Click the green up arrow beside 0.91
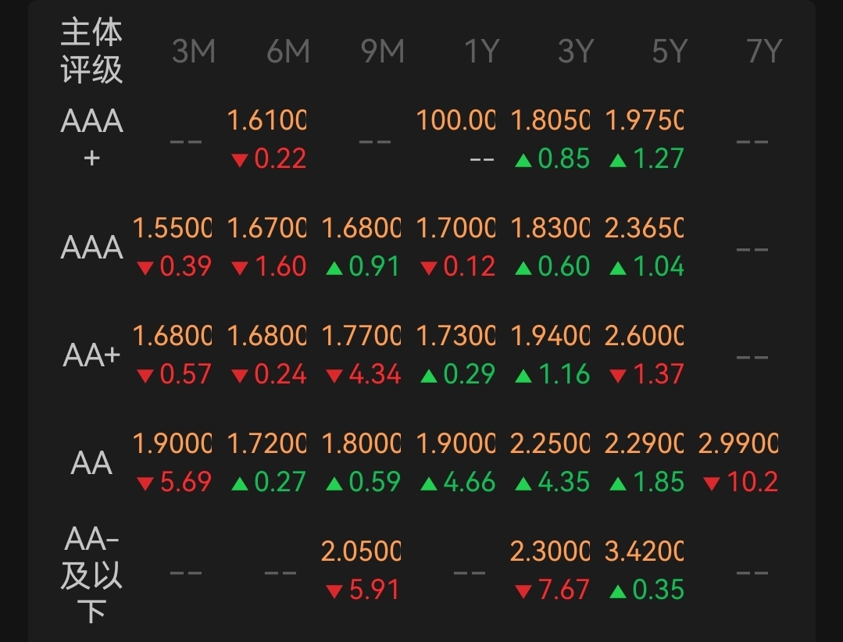Viewport: 843px width, 642px height. 334,268
